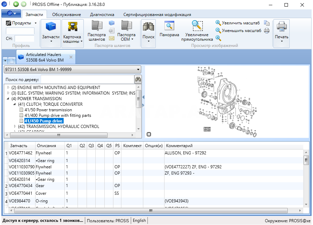The width and height of the screenshot is (313, 225).
Task: Click the large Печать printer icon
Action: 281,26
